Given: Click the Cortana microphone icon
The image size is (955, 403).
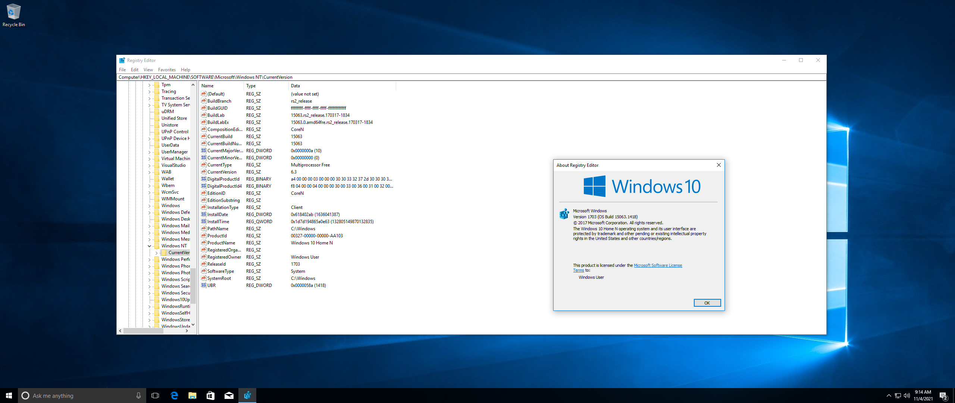Looking at the screenshot, I should (x=138, y=396).
